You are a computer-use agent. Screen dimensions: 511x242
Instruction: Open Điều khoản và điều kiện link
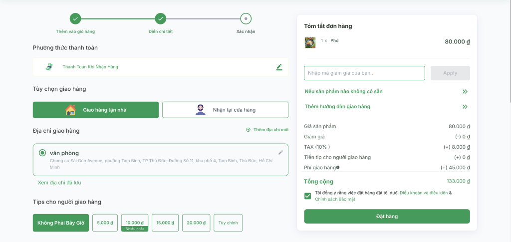(424, 193)
